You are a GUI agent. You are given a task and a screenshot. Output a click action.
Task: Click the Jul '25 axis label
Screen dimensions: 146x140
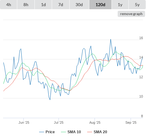[x=59, y=122]
